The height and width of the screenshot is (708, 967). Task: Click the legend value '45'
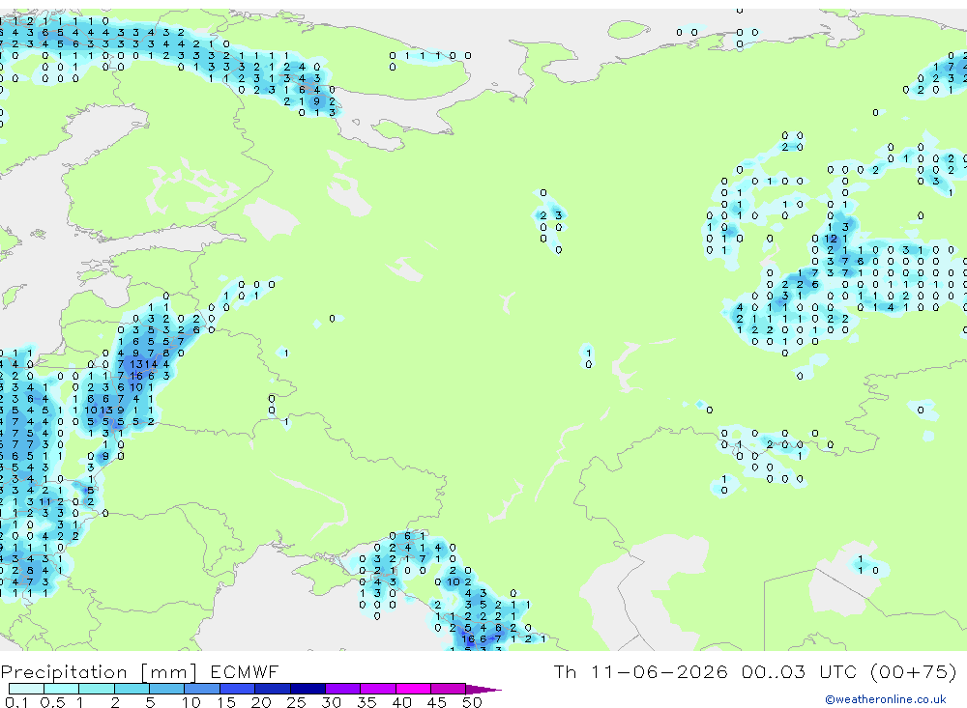pos(437,702)
